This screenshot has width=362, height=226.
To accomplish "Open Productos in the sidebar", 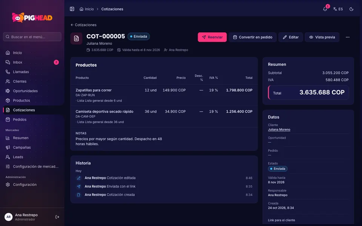I will [32, 101].
